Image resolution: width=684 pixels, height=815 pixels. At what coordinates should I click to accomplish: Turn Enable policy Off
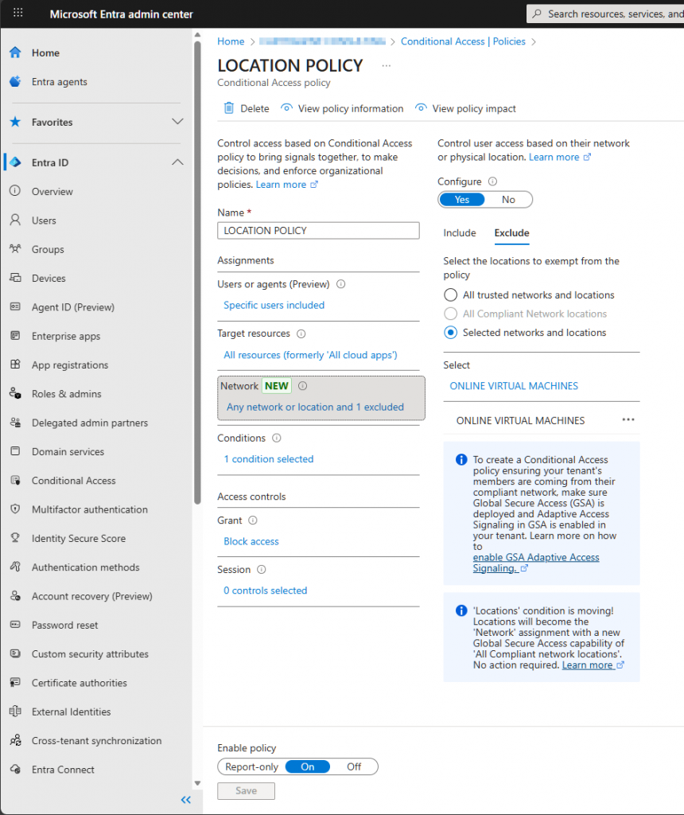click(x=354, y=766)
